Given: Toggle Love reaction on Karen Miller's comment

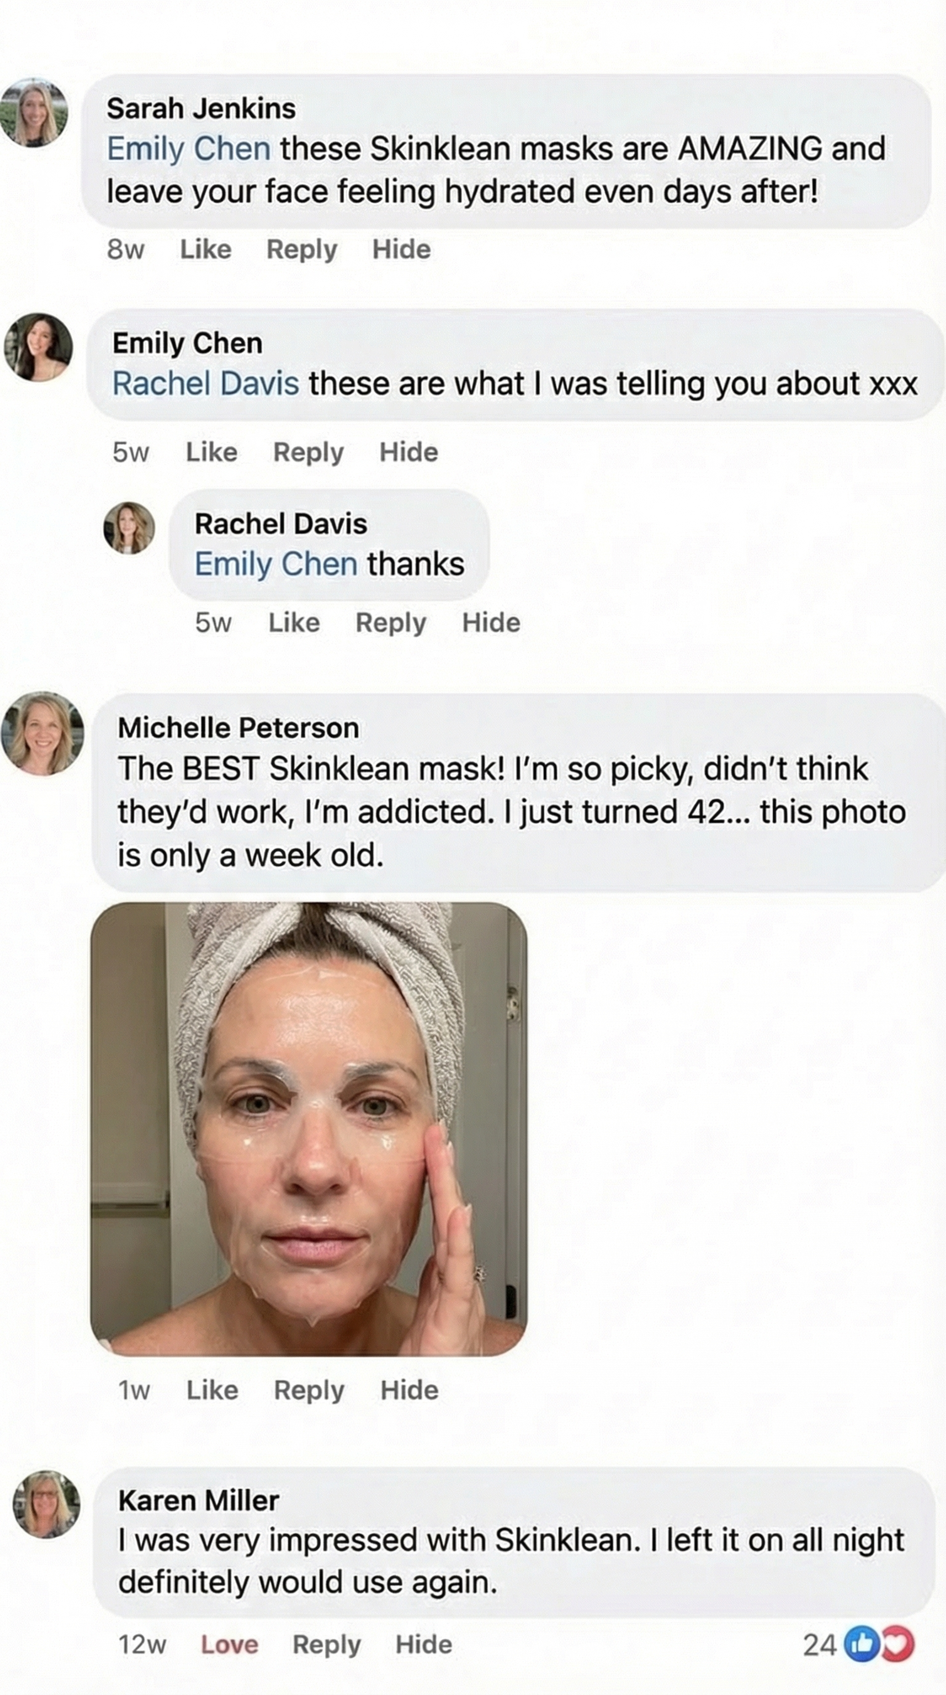Looking at the screenshot, I should [229, 1644].
